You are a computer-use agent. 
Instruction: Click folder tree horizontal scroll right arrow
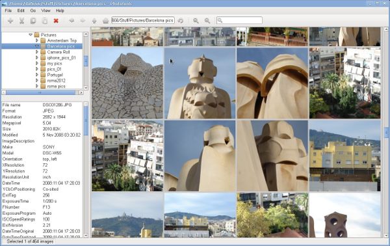pos(81,92)
